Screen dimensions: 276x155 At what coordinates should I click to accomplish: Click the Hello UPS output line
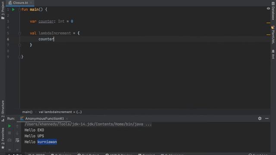click(x=34, y=136)
